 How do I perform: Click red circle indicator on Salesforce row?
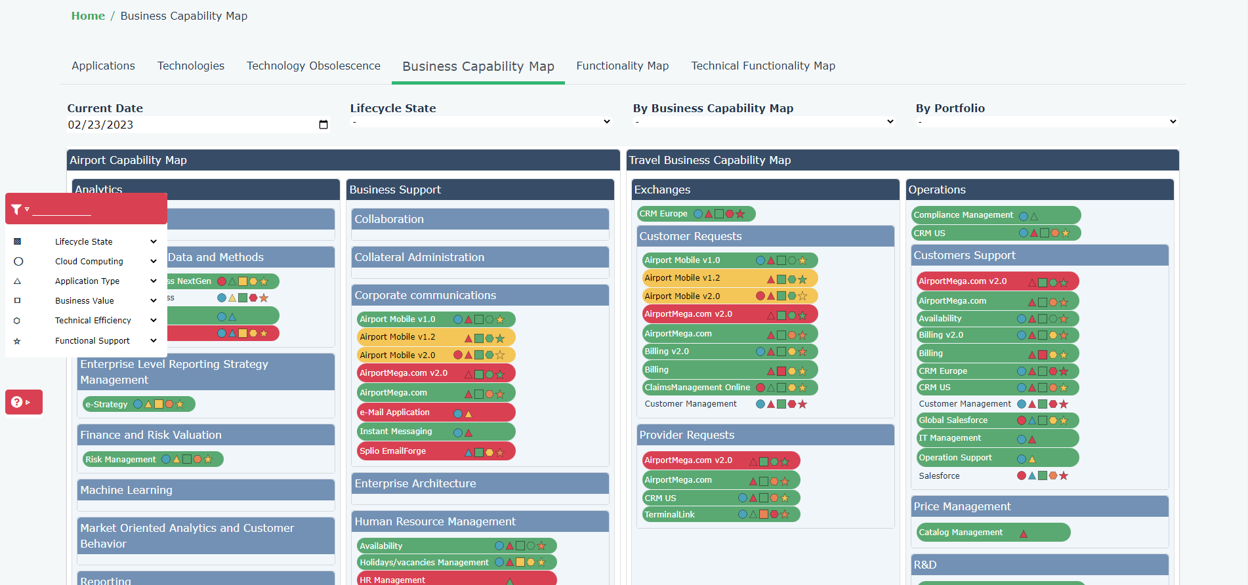1021,475
